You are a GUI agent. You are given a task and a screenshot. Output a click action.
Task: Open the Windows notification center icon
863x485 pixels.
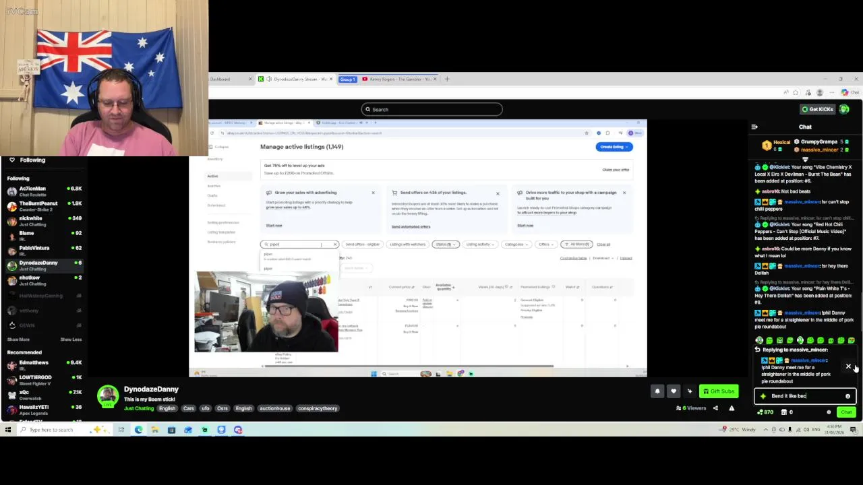point(853,430)
